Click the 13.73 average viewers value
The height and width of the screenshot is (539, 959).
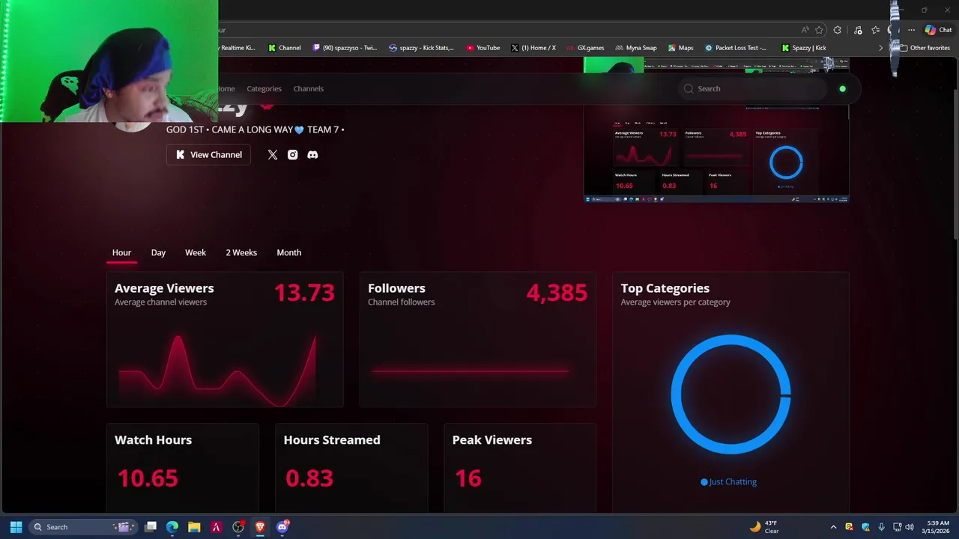point(304,293)
